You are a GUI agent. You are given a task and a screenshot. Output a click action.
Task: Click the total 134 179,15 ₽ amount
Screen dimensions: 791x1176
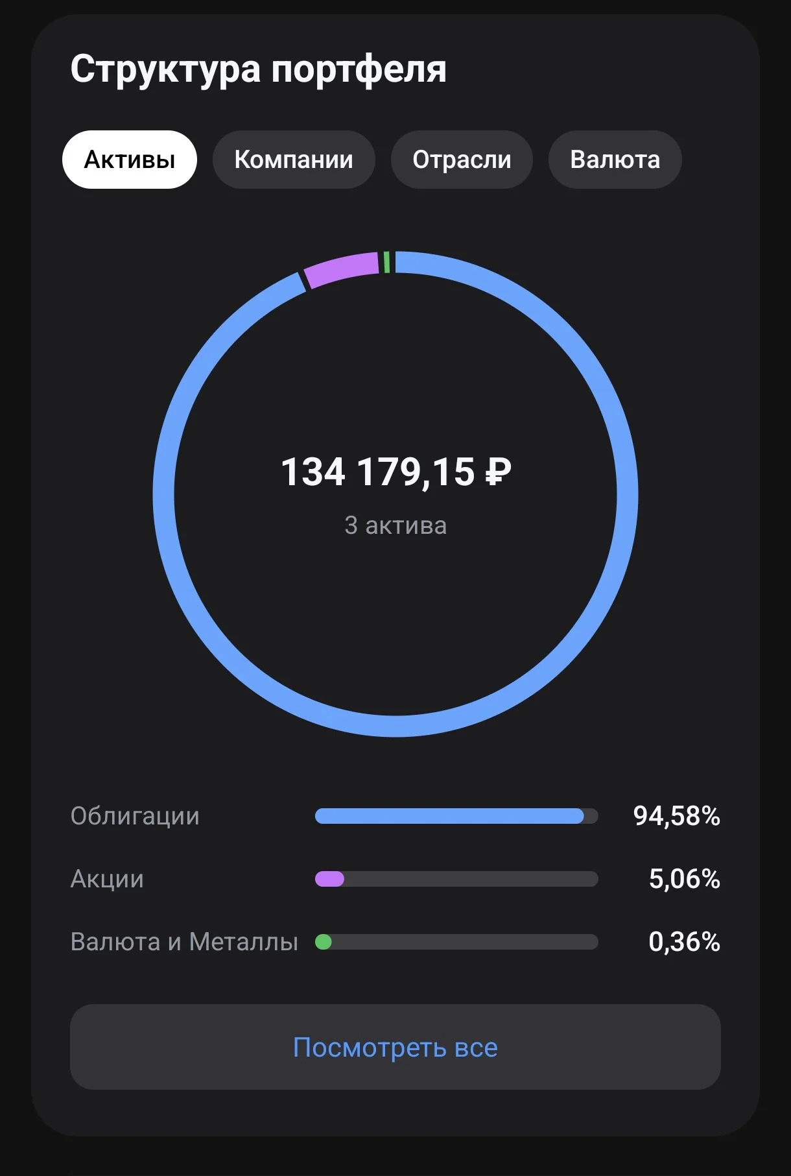396,472
